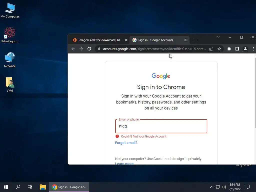Open taskbar Search magnifier
Viewport: 256px width, 192px height.
tap(18, 187)
